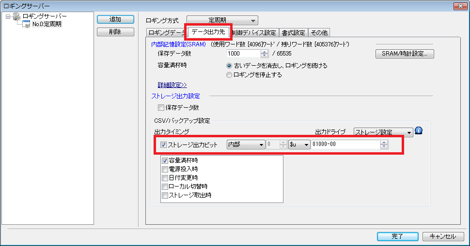Viewport: 470px width, 246px height.
Task: Select the No.0:定周期 tree item
Action: pos(47,24)
